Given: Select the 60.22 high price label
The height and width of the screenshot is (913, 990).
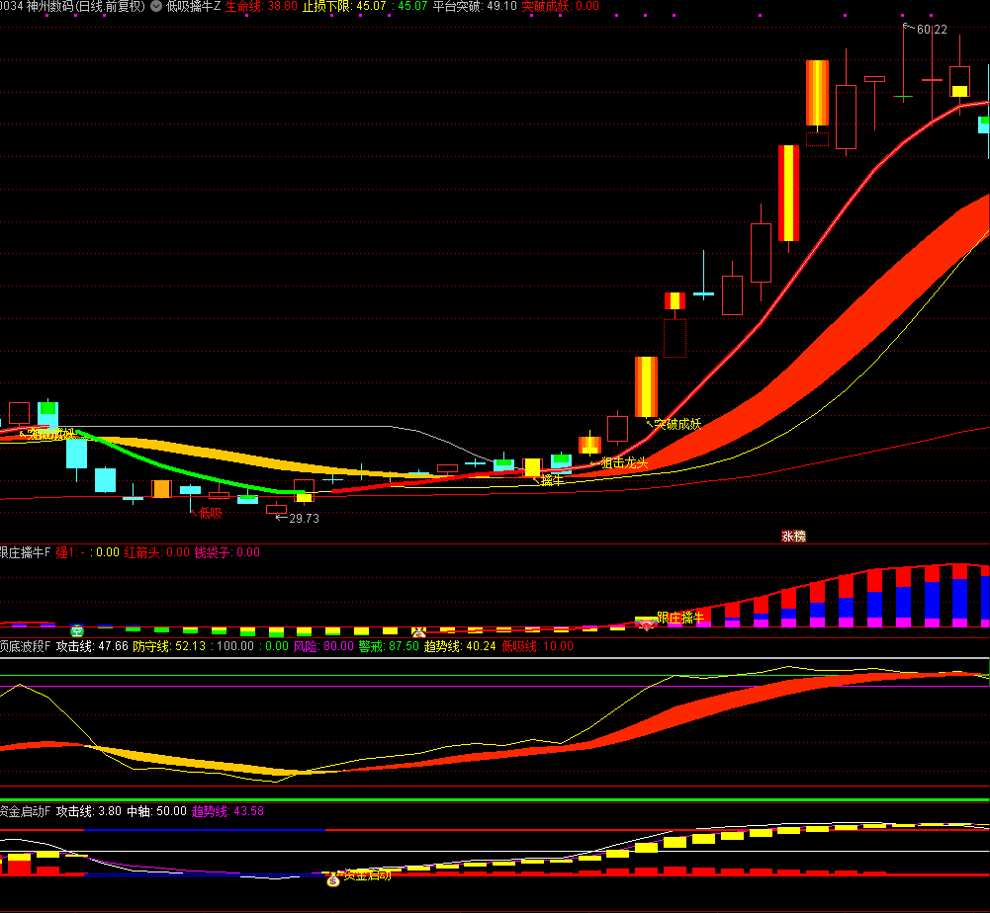Looking at the screenshot, I should (931, 30).
